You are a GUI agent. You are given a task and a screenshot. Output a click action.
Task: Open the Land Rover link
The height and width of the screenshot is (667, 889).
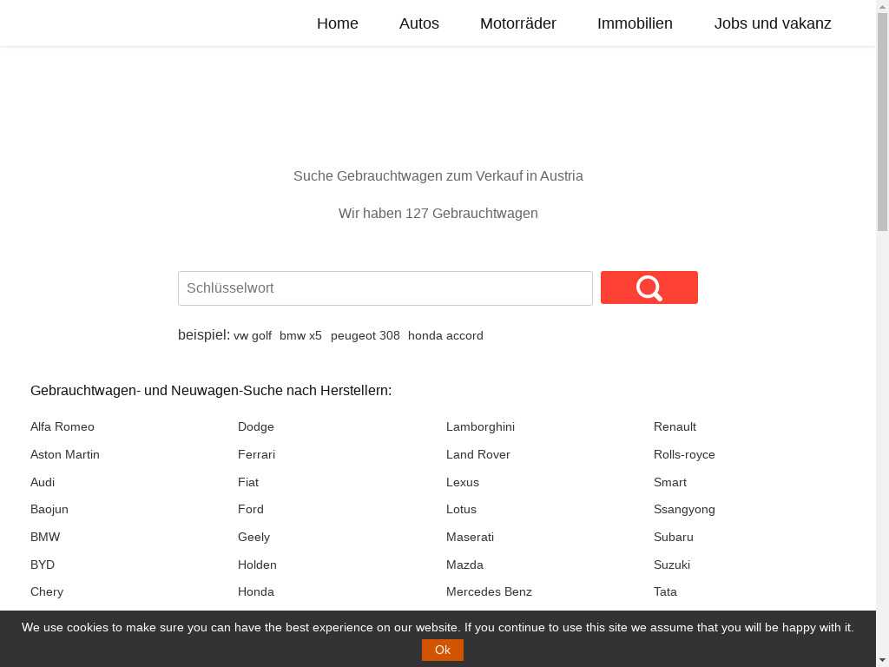click(478, 454)
